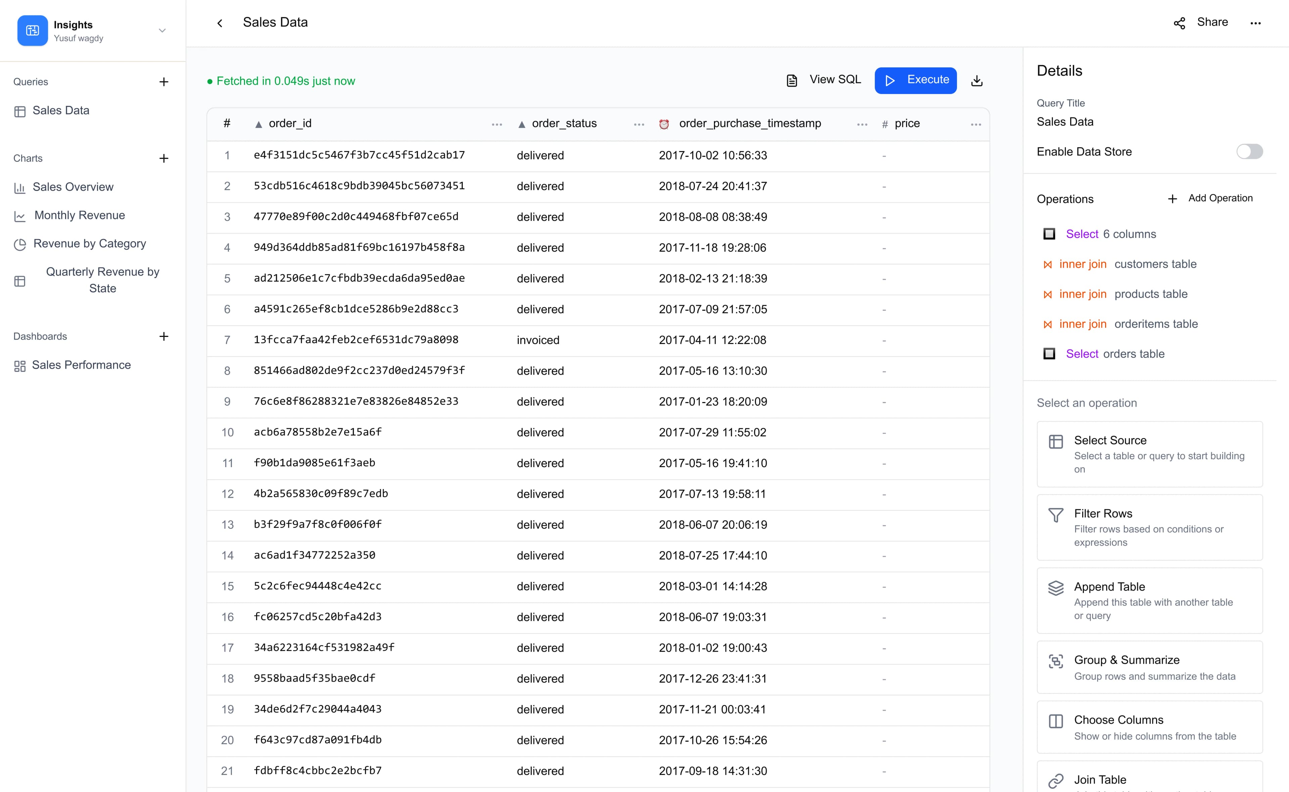Open the price column options menu
Viewport: 1289px width, 792px height.
[x=975, y=124]
